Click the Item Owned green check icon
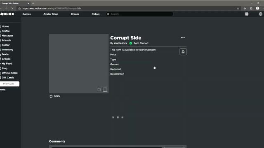 131,43
